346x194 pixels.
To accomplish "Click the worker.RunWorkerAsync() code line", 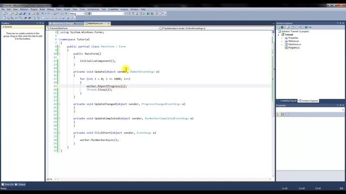I will click(x=99, y=140).
